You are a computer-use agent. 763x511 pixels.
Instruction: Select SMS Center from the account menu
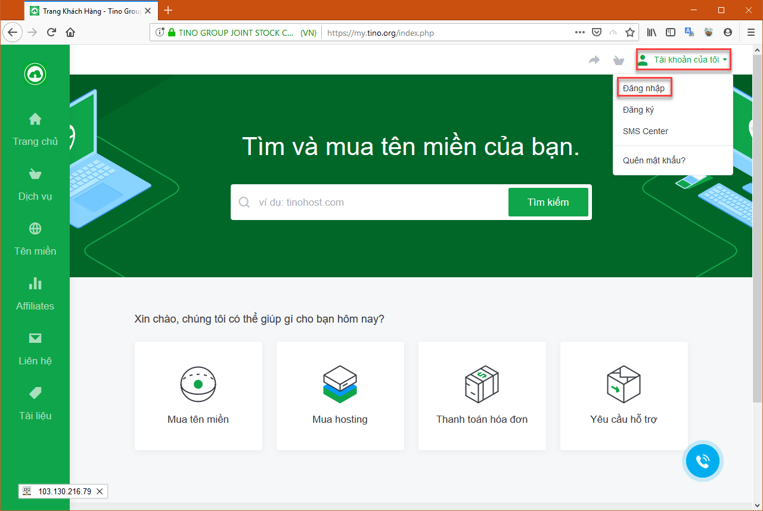click(646, 131)
